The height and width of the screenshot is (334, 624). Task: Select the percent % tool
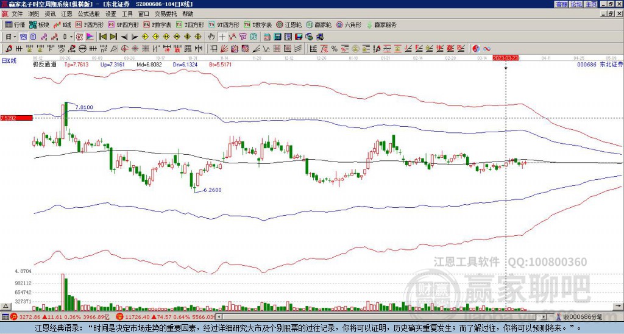coord(335,49)
